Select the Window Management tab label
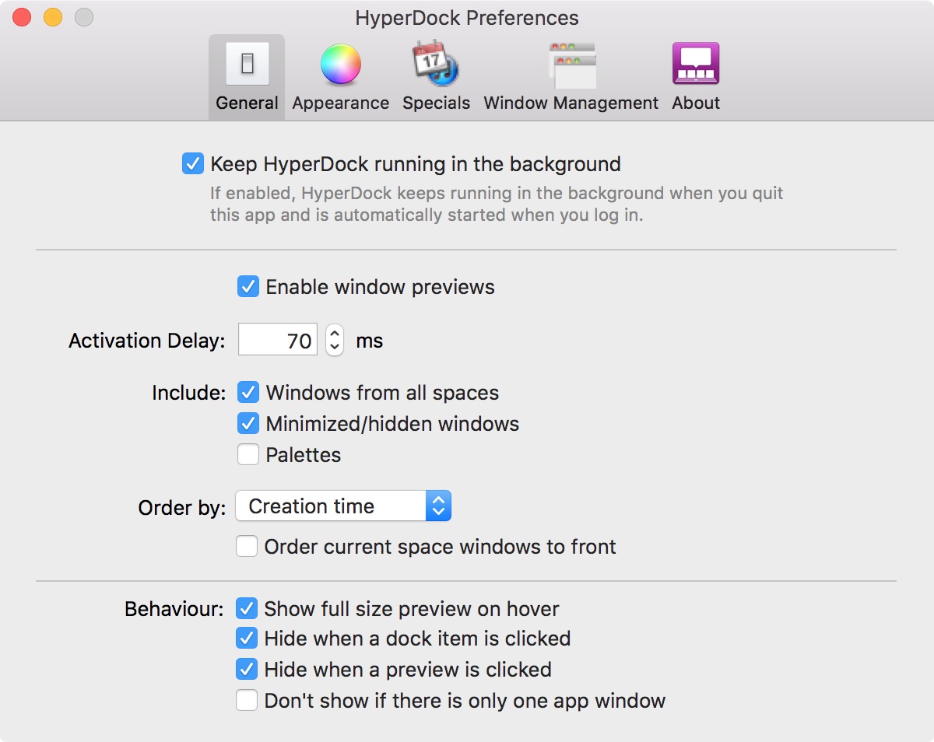 coord(571,103)
